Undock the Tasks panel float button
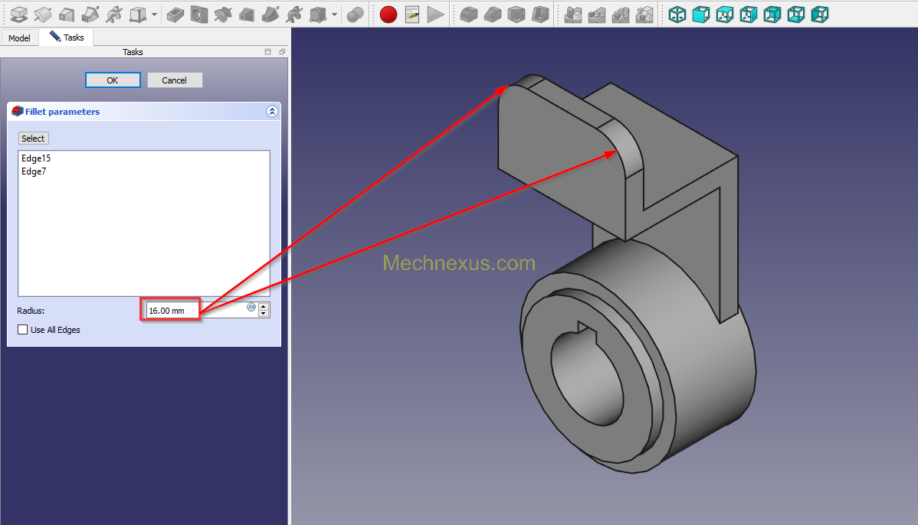The image size is (918, 525). [x=282, y=51]
